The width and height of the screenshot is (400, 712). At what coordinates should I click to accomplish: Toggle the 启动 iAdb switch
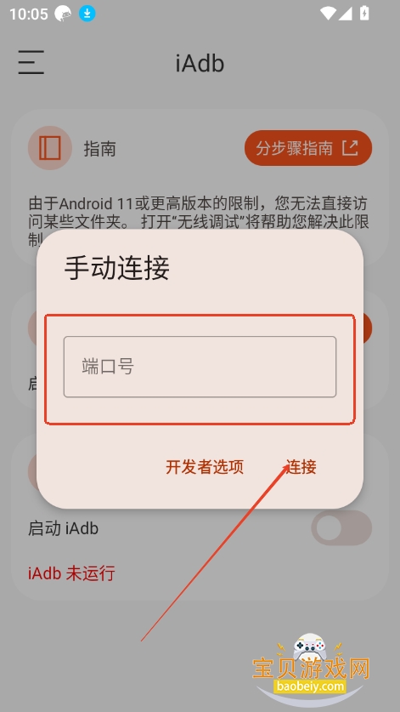pyautogui.click(x=341, y=527)
